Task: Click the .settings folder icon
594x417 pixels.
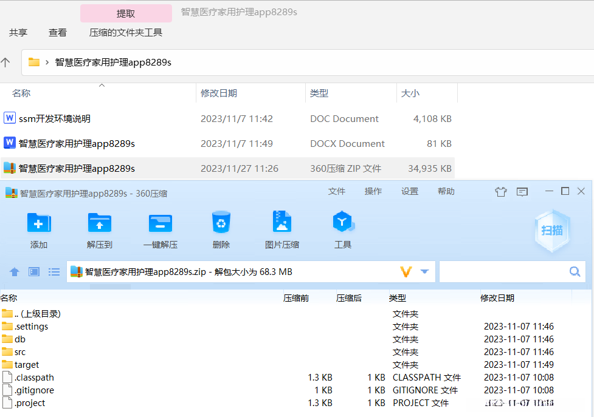Action: point(7,326)
